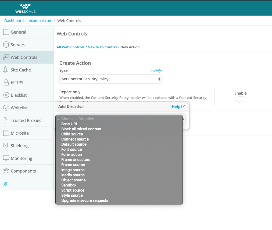Viewport: 272px width, 230px height.
Task: Click the Monitoring screen icon
Action: (x=6, y=158)
